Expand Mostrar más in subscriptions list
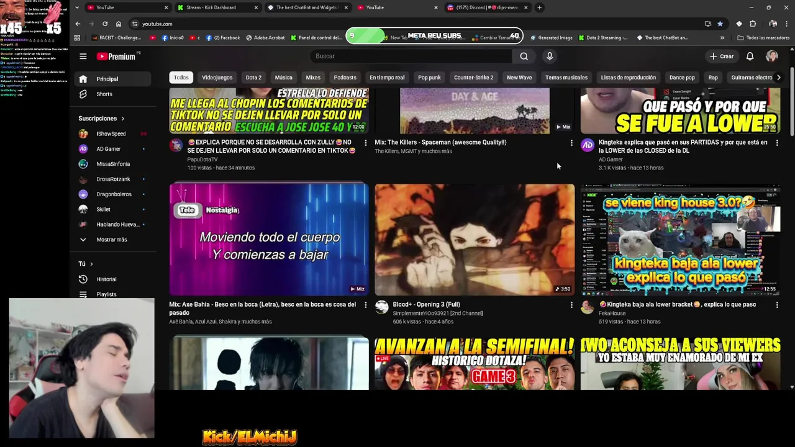795x447 pixels. tap(111, 240)
